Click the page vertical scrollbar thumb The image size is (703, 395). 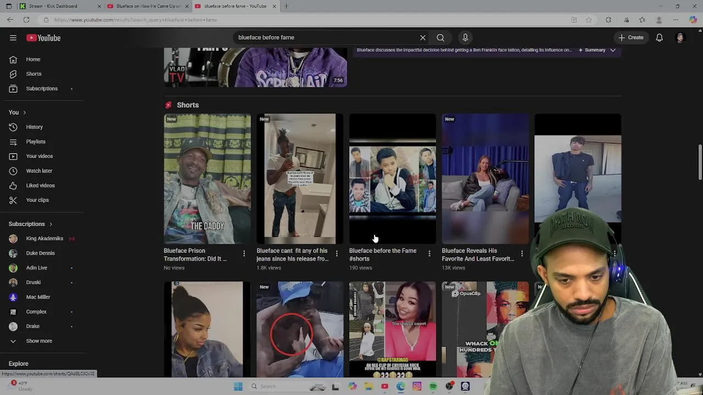(x=700, y=162)
